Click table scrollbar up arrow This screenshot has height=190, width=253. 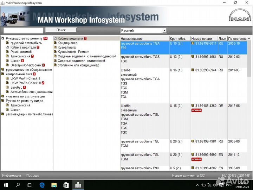pyautogui.click(x=249, y=38)
